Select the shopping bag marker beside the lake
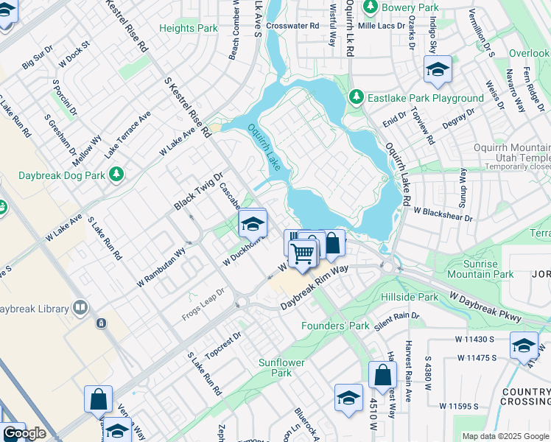This screenshot has height=442, width=551. [332, 244]
